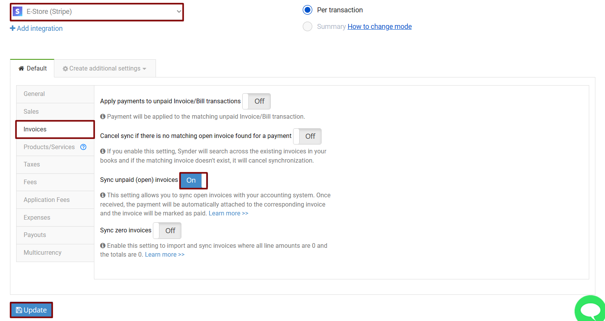
Task: Click the help icon next to Products/Services
Action: [x=83, y=147]
